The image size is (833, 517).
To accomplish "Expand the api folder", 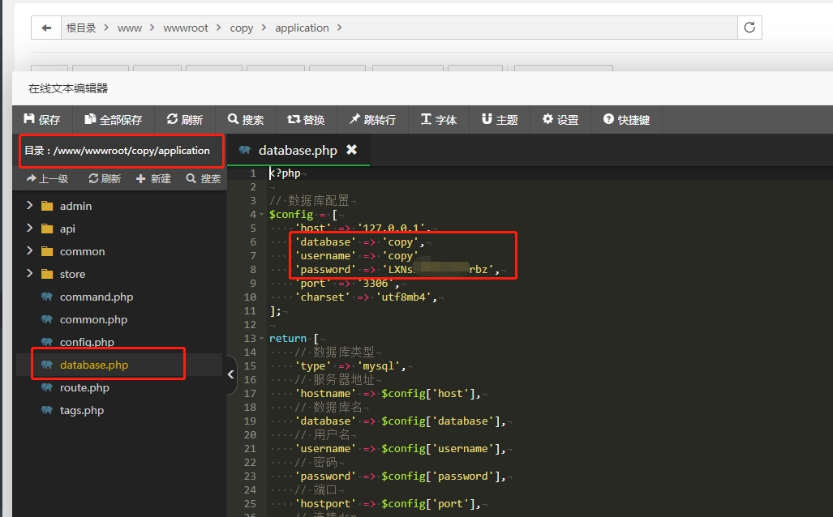I will pos(30,229).
